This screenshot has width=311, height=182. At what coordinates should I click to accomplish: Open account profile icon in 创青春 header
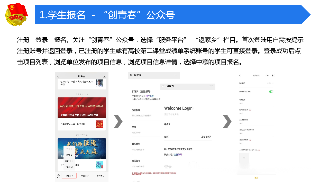coord(105,76)
